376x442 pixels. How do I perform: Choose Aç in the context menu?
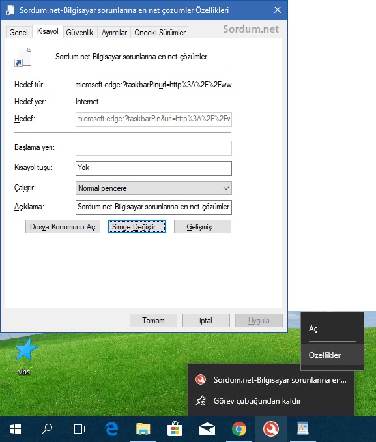[332, 329]
